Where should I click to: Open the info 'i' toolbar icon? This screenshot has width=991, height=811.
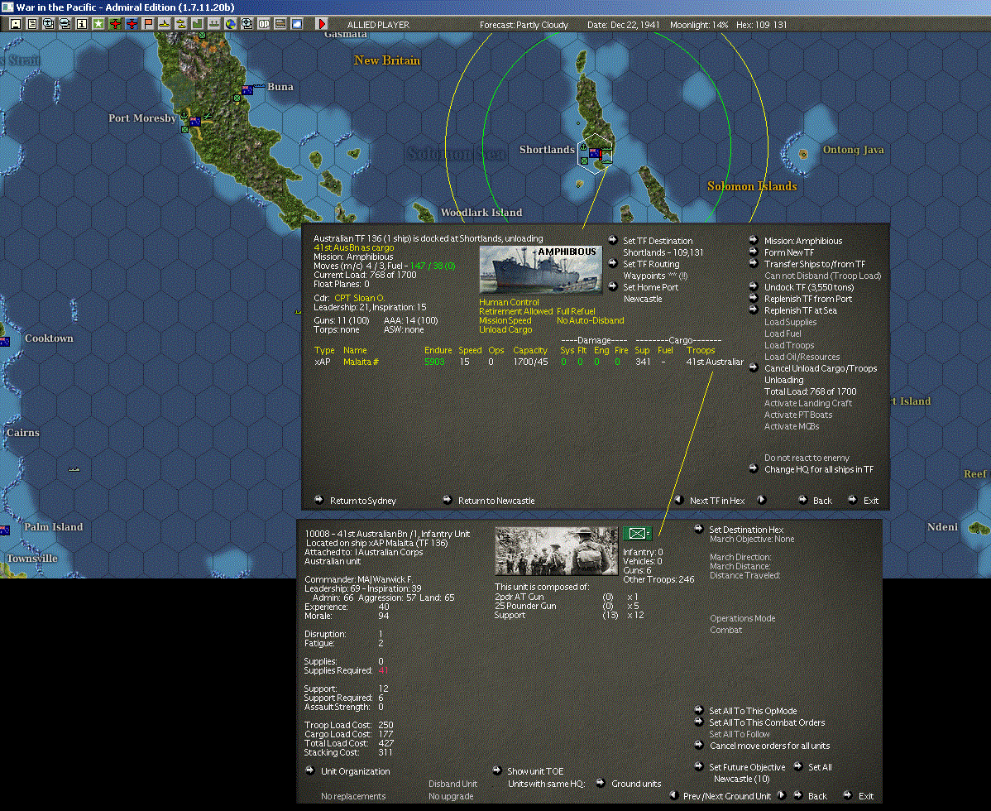point(81,24)
